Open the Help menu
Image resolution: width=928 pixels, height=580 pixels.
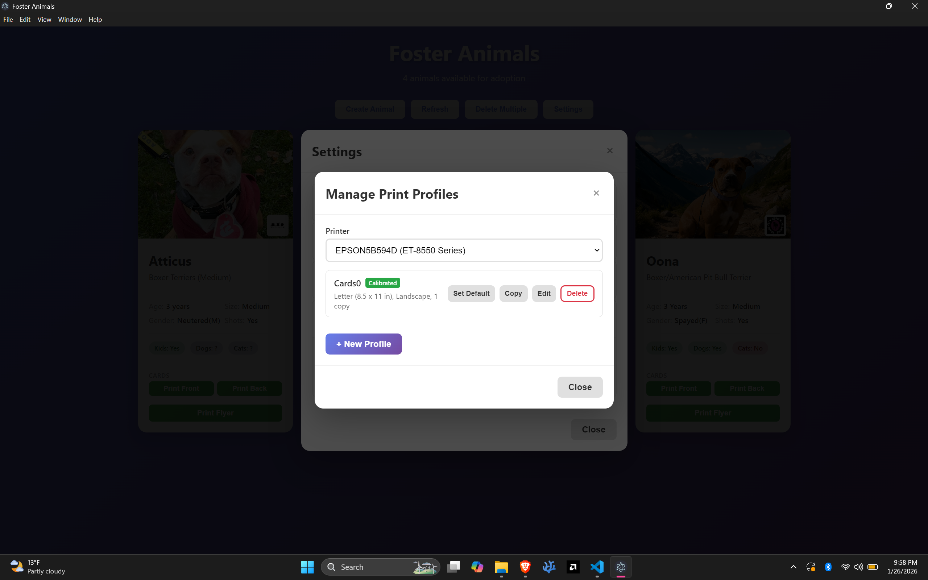pos(95,20)
